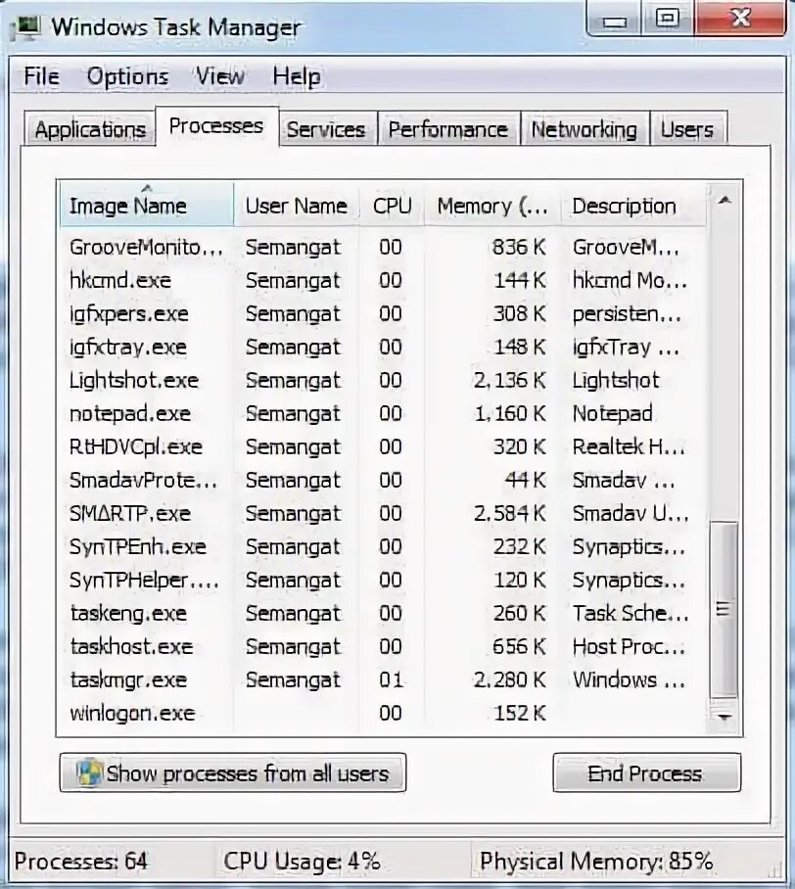Select the SmadavProte... process
The image size is (795, 889).
[383, 480]
